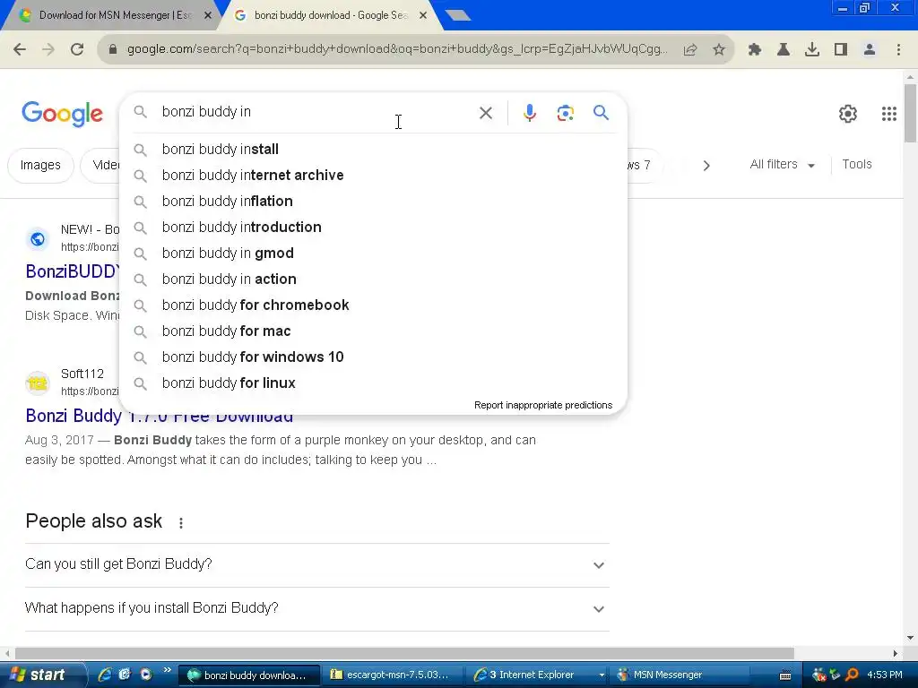Submit search with blue magnifier

point(601,112)
